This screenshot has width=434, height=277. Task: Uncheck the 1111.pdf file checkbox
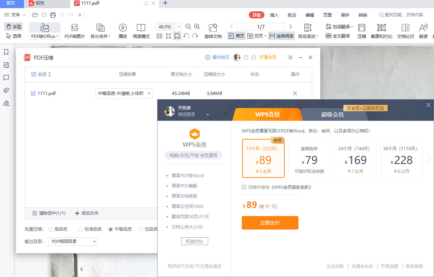point(34,94)
